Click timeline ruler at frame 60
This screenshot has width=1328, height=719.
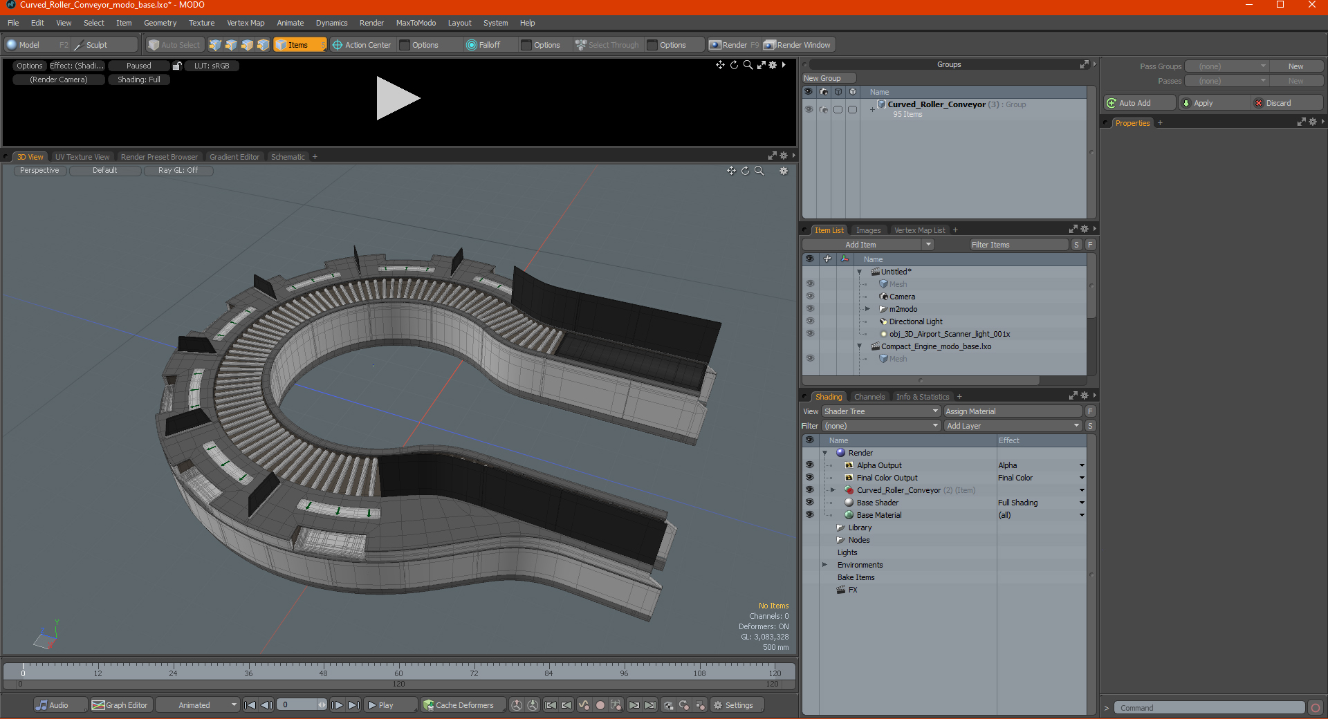(x=398, y=671)
